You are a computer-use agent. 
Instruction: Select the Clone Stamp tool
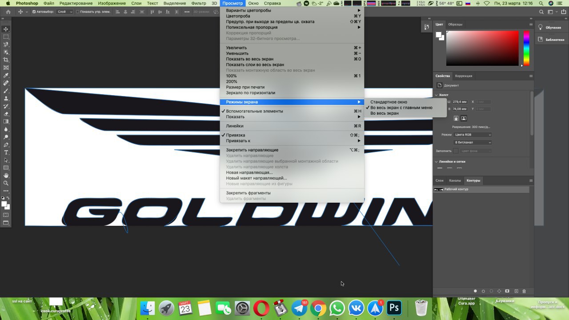pos(6,99)
